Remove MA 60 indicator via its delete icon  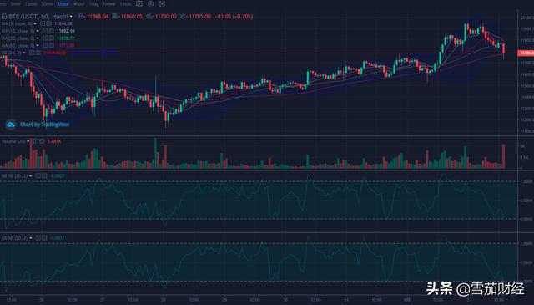(51, 45)
